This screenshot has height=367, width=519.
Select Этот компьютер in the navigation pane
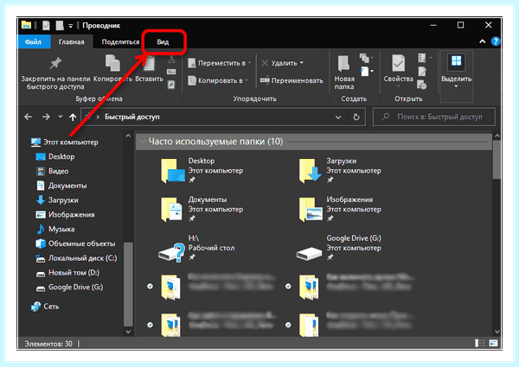[x=65, y=142]
